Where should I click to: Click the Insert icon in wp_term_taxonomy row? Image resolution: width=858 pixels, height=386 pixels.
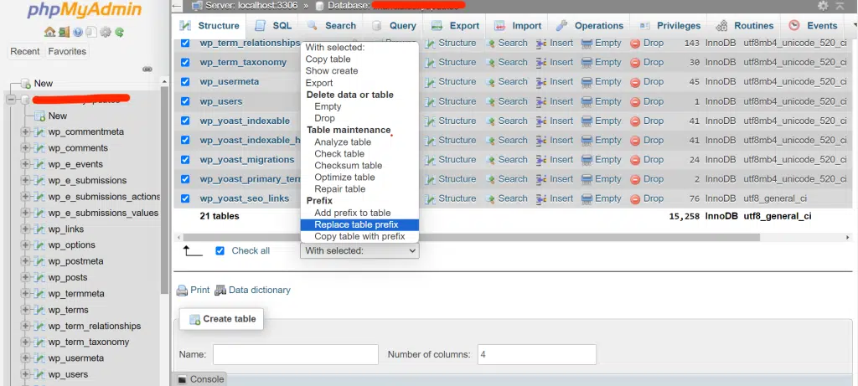coord(542,62)
